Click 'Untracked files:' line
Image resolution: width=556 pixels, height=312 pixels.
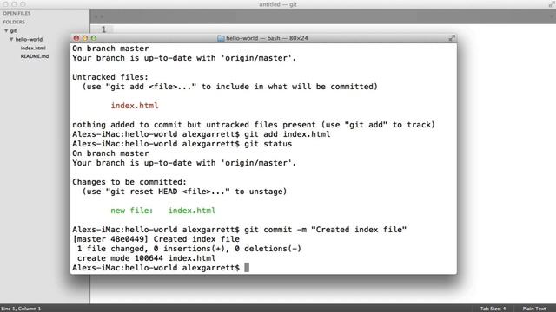pos(110,77)
